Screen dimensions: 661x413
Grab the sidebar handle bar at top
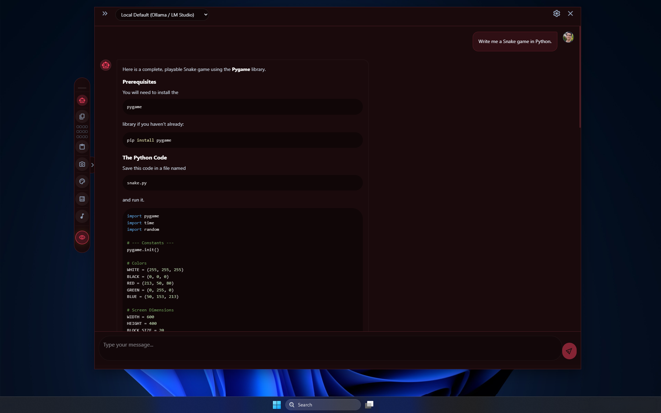[82, 88]
